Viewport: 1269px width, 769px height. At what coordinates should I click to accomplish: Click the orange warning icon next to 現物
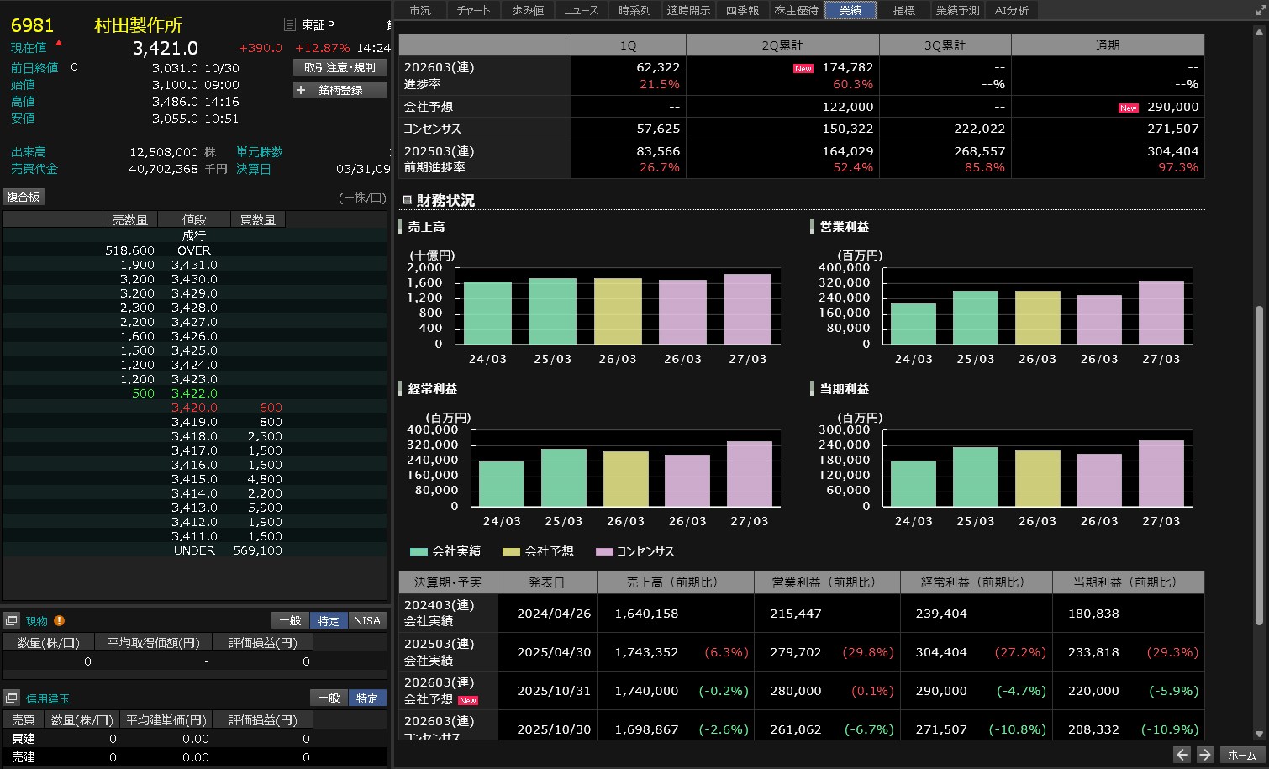pos(59,621)
